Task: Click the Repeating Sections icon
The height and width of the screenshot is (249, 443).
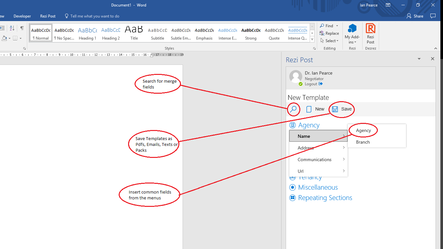Action: 293,198
